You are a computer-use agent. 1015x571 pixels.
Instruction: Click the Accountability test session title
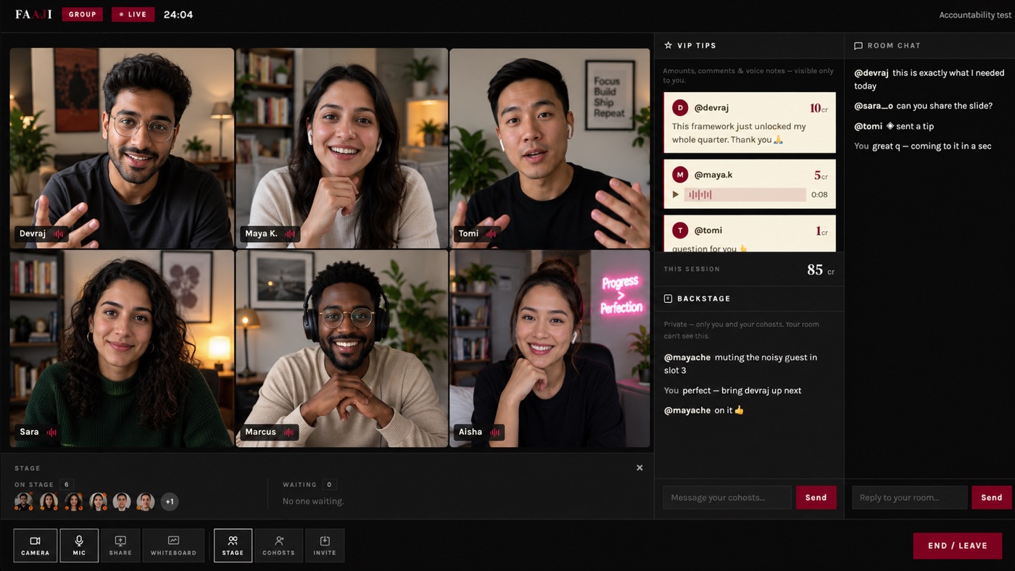[x=975, y=15]
